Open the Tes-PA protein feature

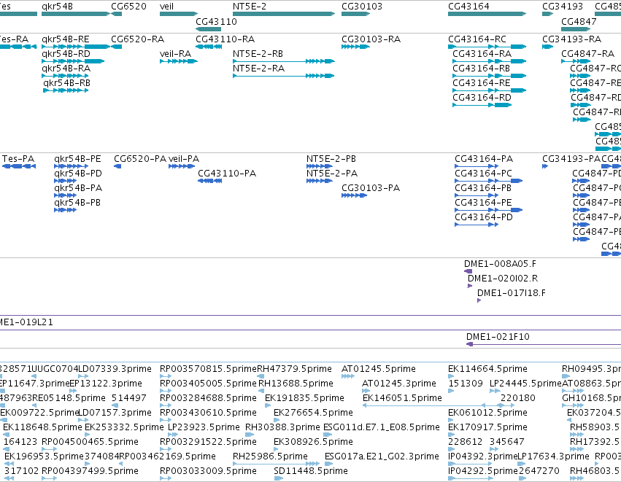19,166
